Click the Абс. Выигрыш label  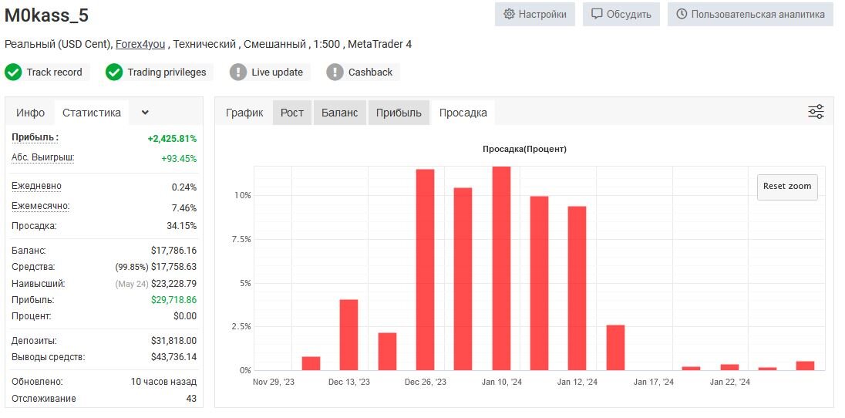click(42, 157)
